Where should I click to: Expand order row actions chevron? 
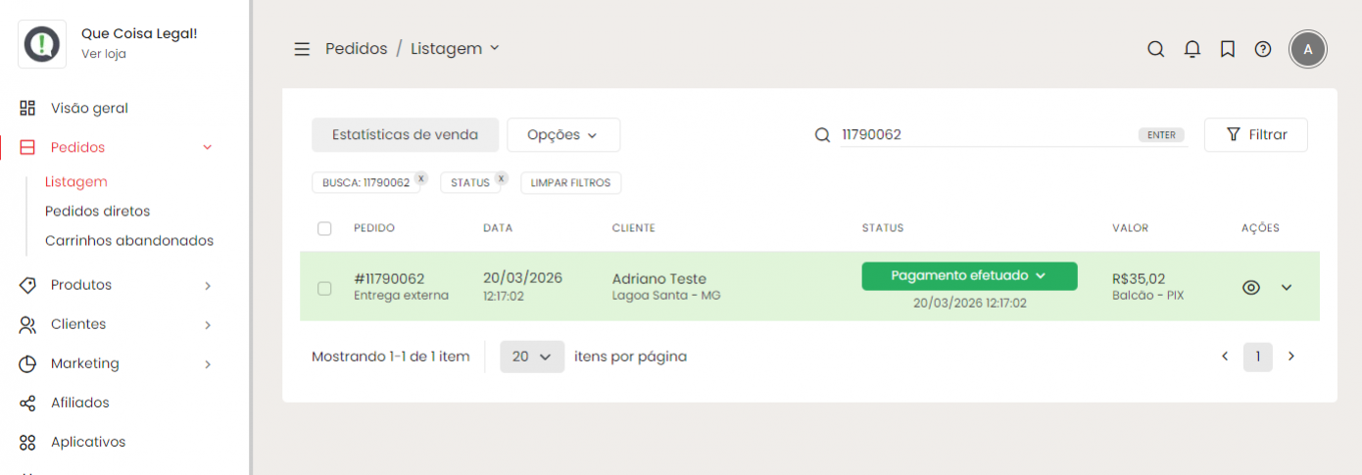(1288, 287)
